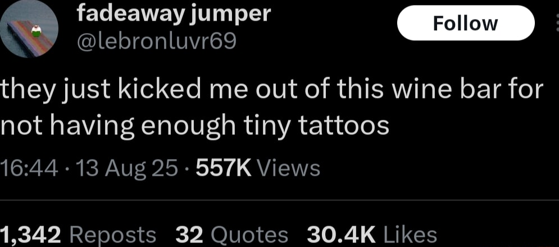559x247 pixels.
Task: View the 557K count
Action: point(224,169)
